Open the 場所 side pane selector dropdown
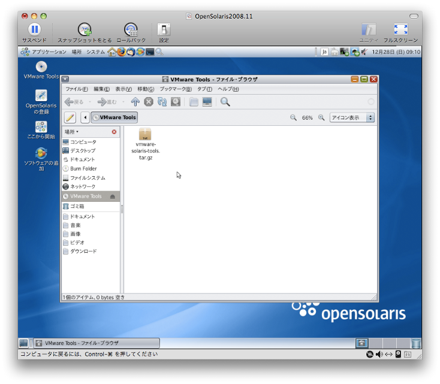The height and width of the screenshot is (384, 440). [71, 132]
